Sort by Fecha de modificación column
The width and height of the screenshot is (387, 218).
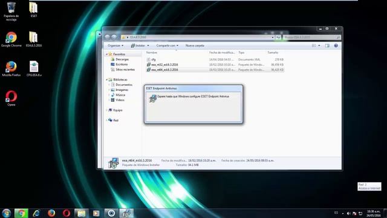[x=223, y=53]
